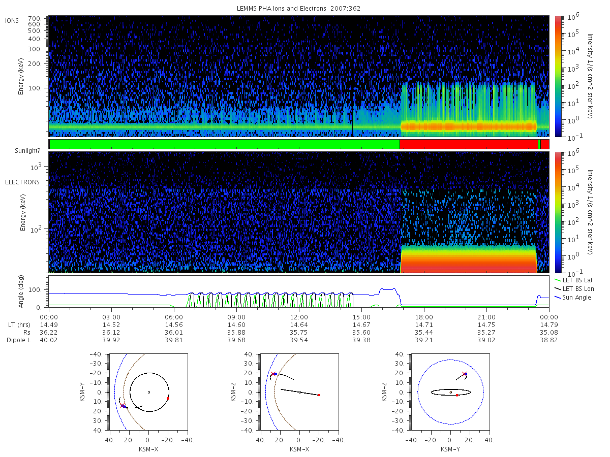Image resolution: width=610 pixels, height=457 pixels.
Task: Click the plot title LEMMS PHA Ions and Electrons
Action: [x=299, y=9]
